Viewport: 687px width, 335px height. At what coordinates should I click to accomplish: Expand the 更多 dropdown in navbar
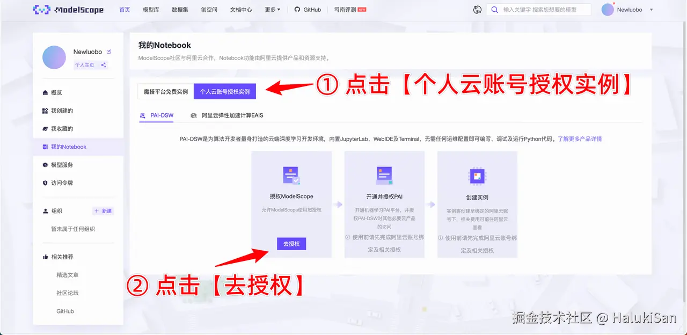pyautogui.click(x=273, y=10)
